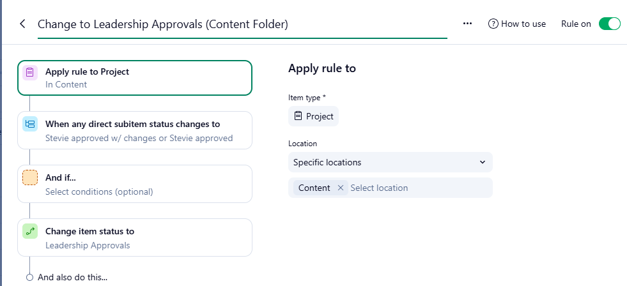
Task: Click the question mark help icon
Action: (493, 24)
